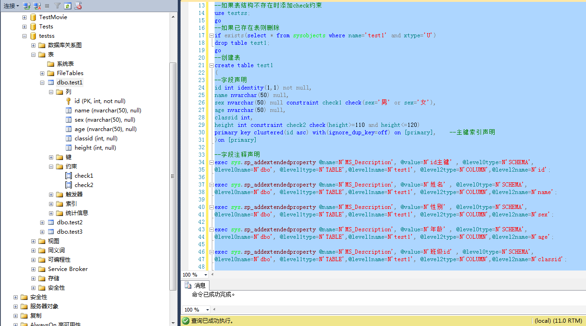Click the Filter funnel icon
The width and height of the screenshot is (586, 326).
pyautogui.click(x=57, y=6)
